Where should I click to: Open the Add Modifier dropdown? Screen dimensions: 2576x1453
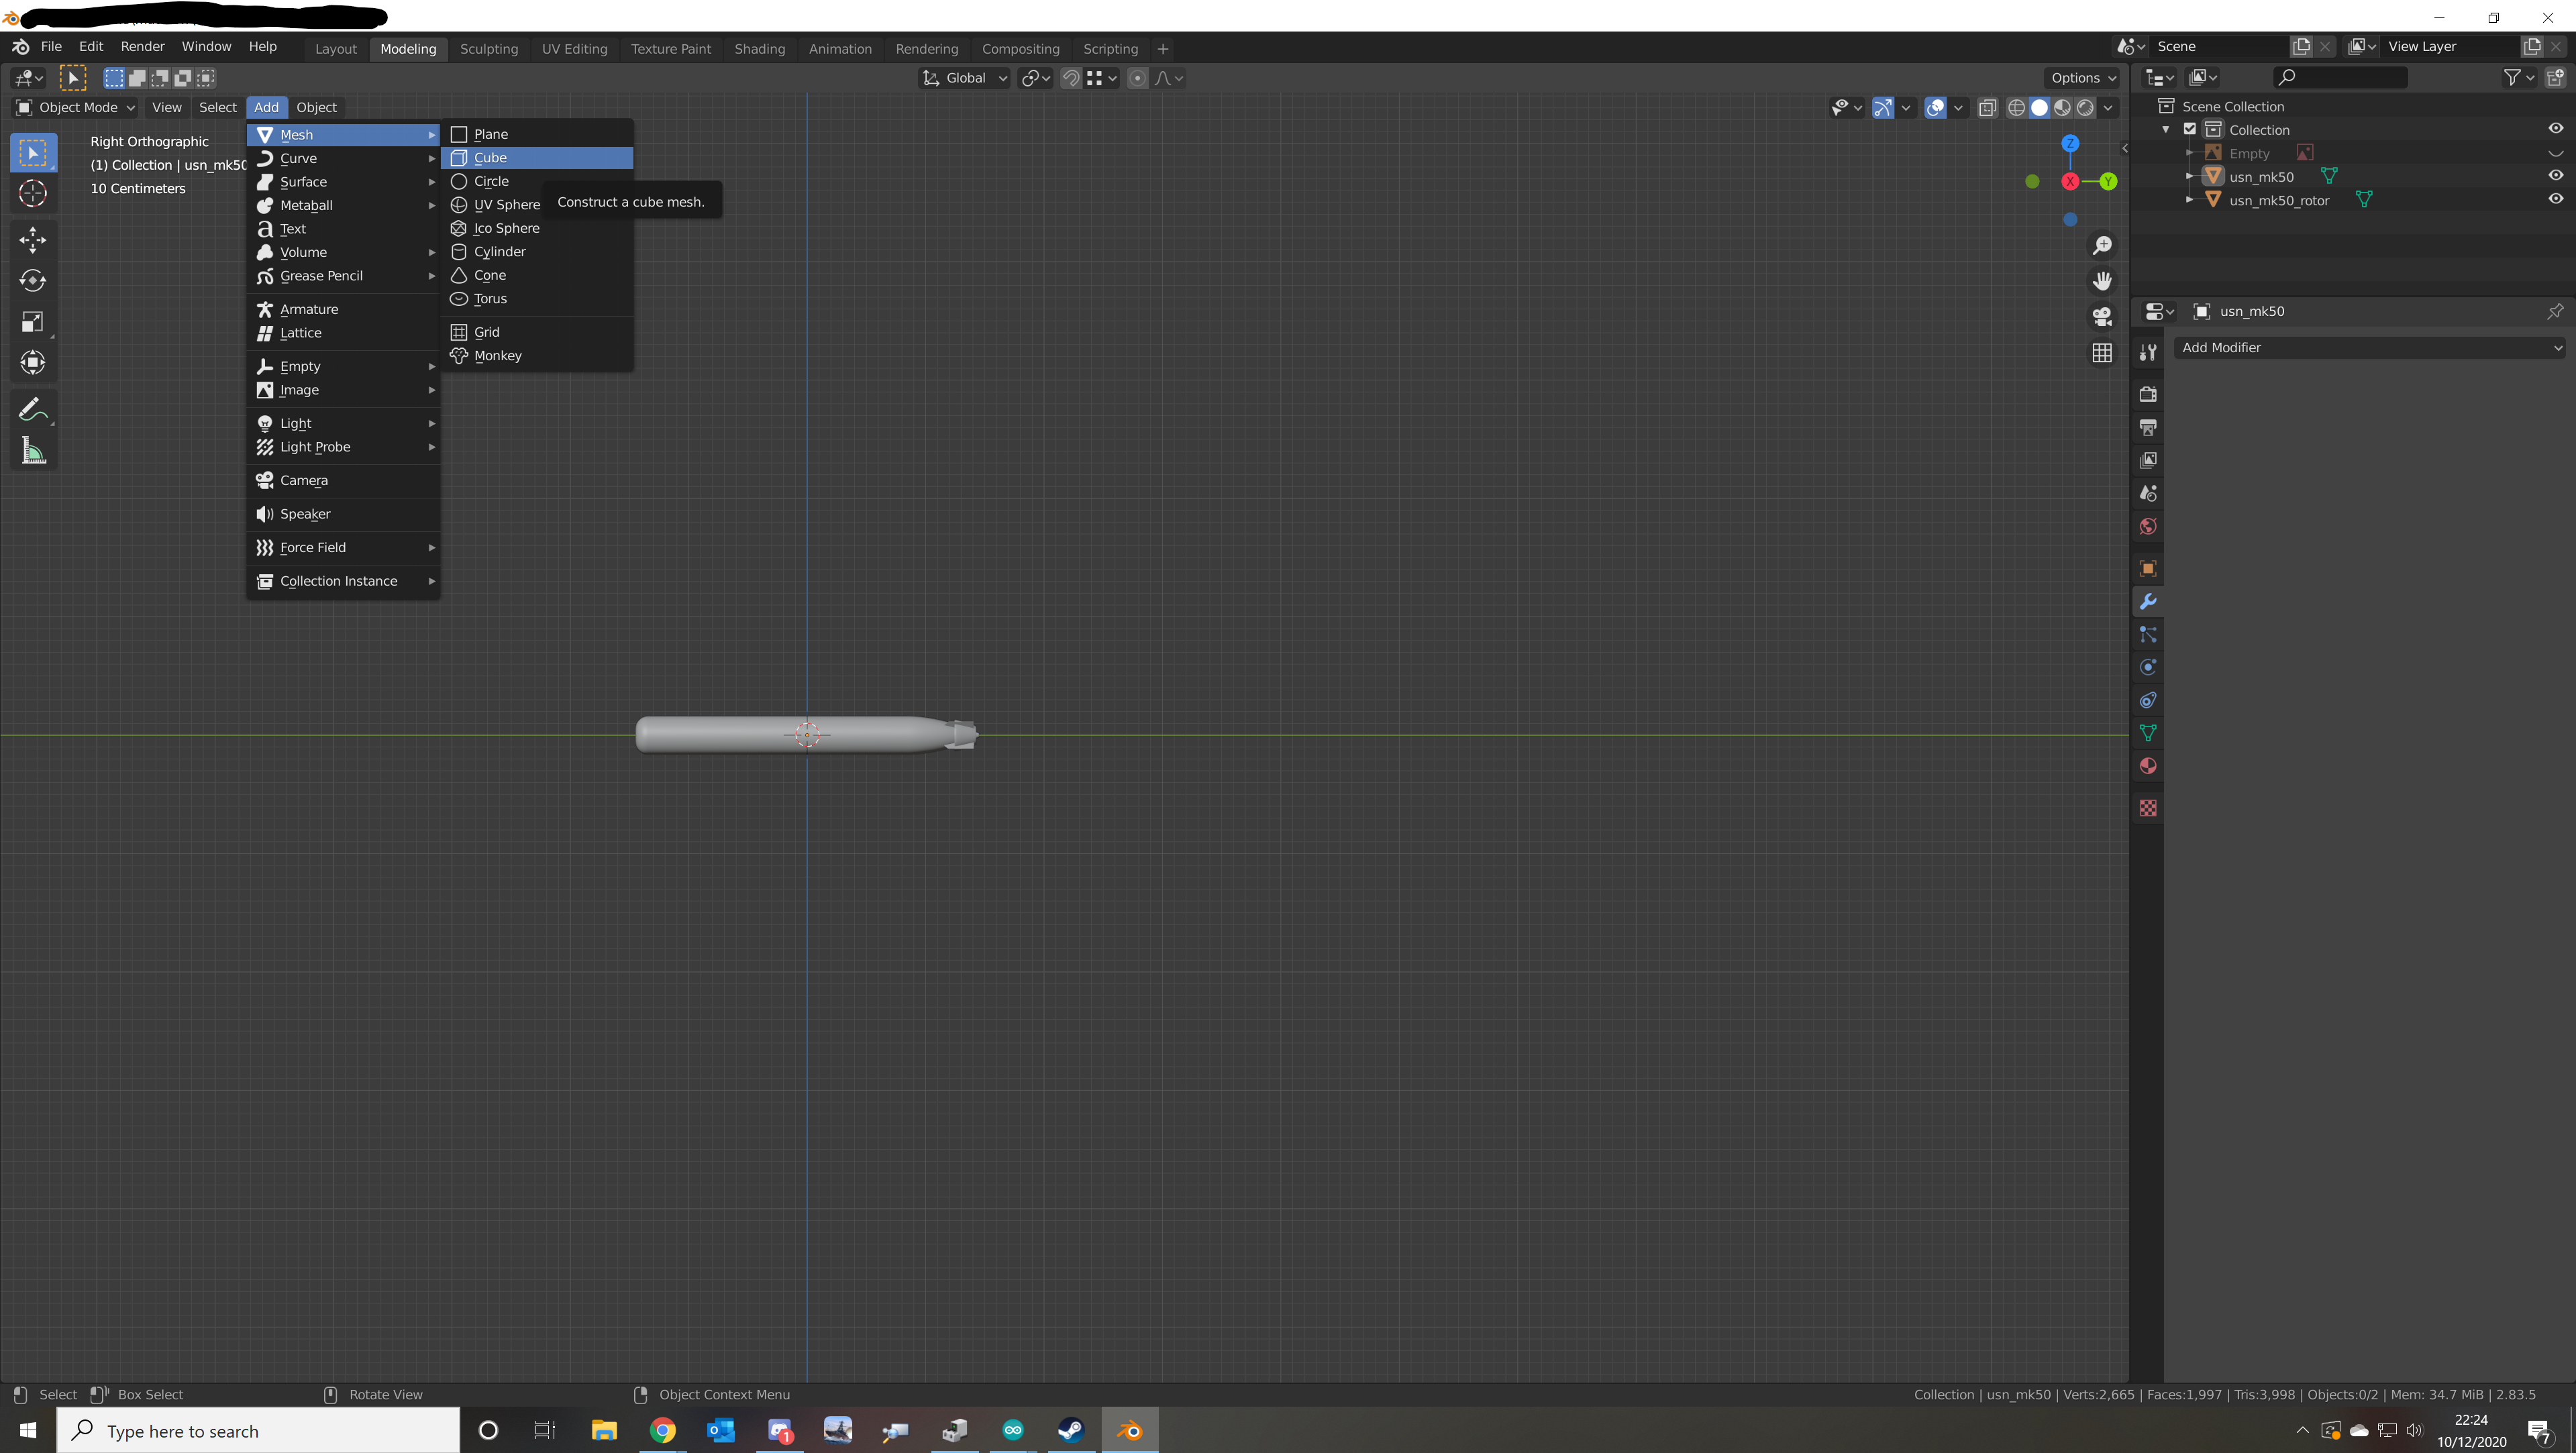click(x=2370, y=347)
